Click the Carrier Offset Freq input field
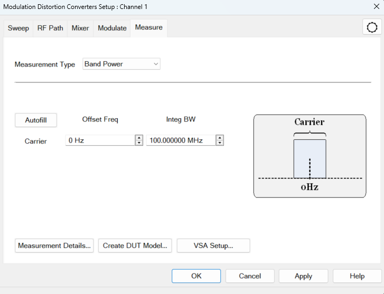Image resolution: width=384 pixels, height=294 pixels. [99, 140]
